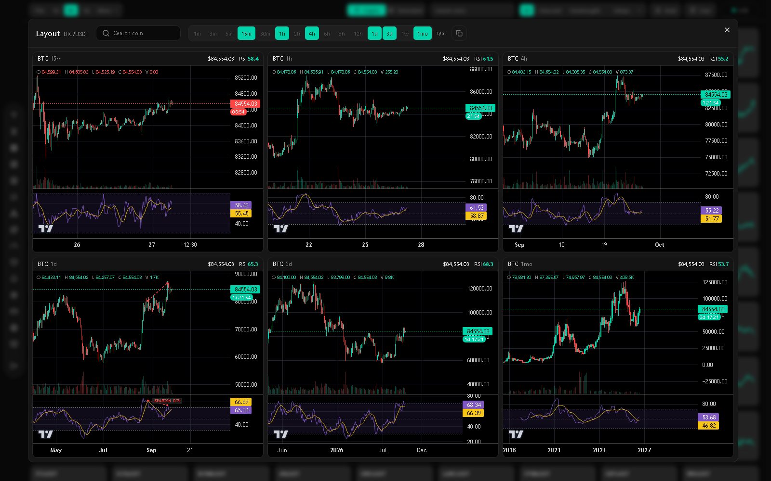Disable the 1mo timeframe
Image resolution: width=771 pixels, height=481 pixels.
[x=422, y=34]
